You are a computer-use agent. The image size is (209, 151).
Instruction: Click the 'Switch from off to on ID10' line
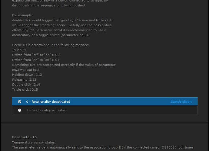[x=36, y=55]
